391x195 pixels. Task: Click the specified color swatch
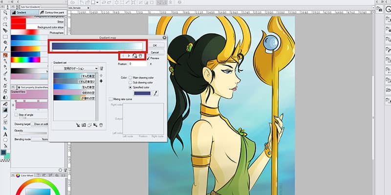142,93
